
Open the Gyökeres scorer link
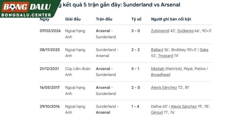185,31
